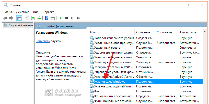Sort by the Тип запуска column header
Screen dimensions: 209x104
188,33
